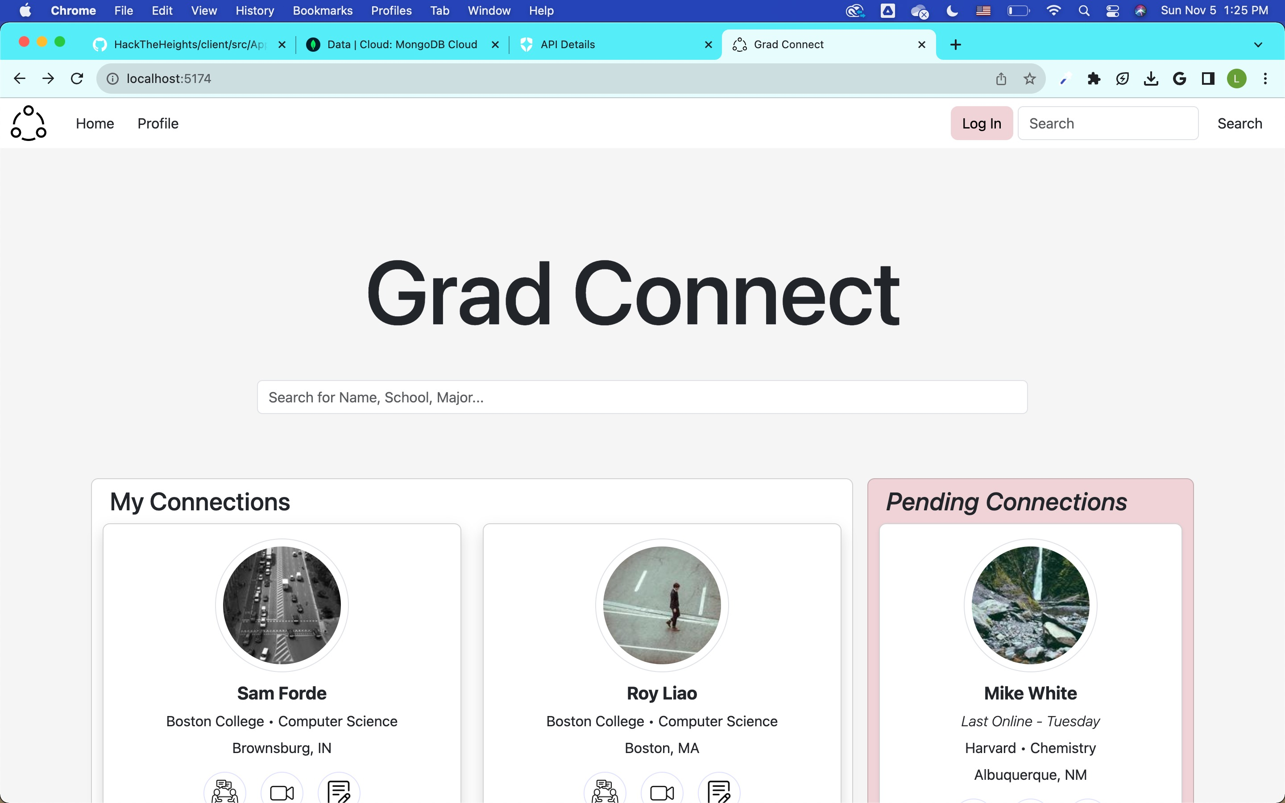Open Chrome downloads from the toolbar
1285x803 pixels.
[1151, 78]
